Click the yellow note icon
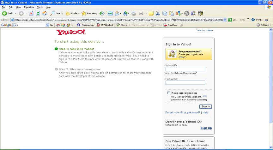Image resolution: width=273 pixels, height=150 pixels. pos(151,13)
